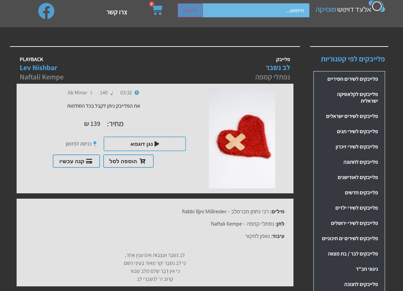Click the lyric line קרוב ה' לנשברי לב

tap(155, 279)
